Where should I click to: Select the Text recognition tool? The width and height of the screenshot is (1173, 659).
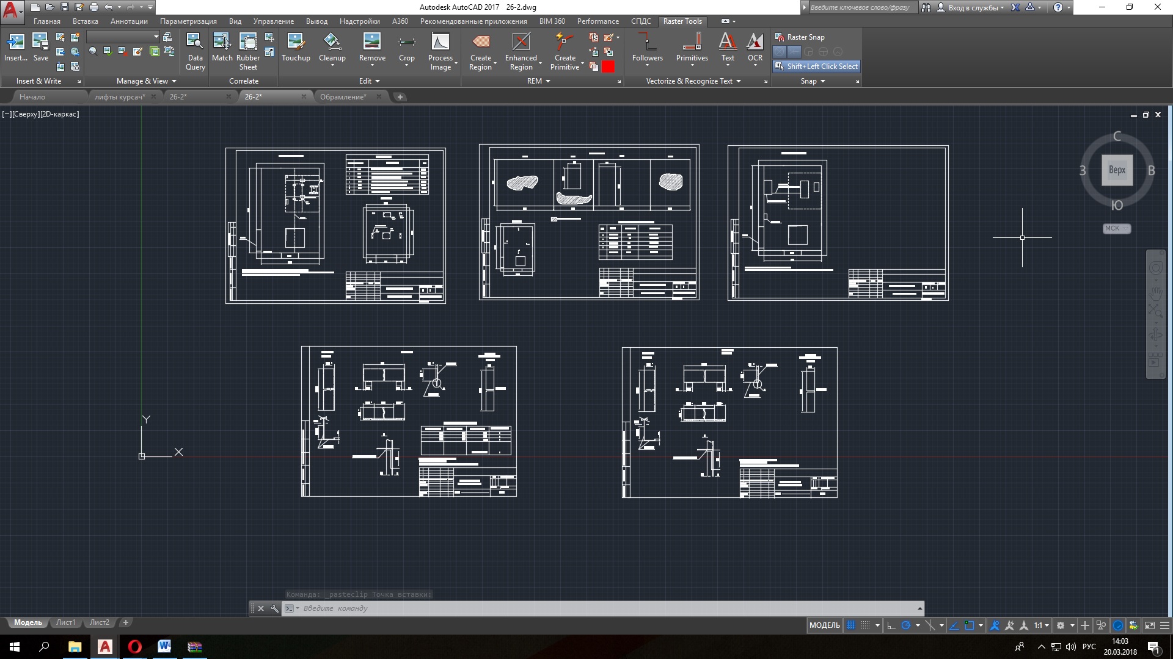pos(728,48)
